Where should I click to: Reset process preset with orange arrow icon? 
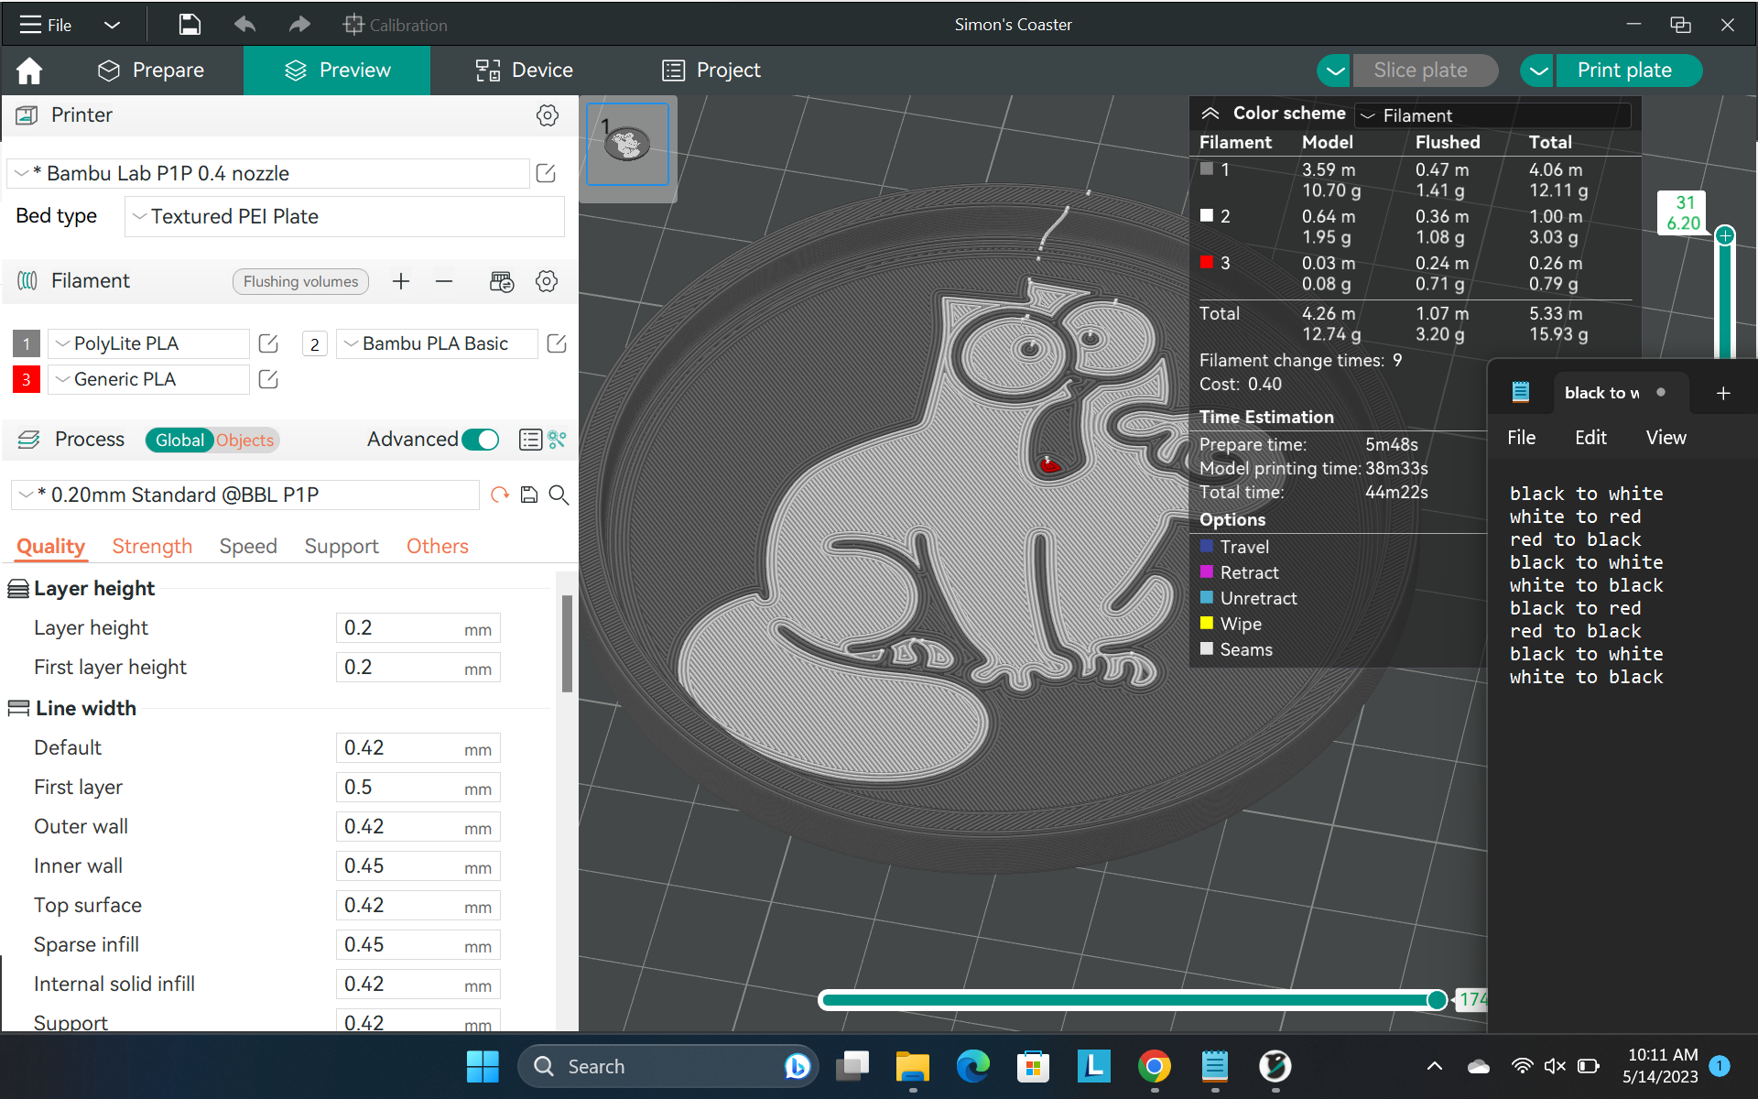[x=499, y=495]
